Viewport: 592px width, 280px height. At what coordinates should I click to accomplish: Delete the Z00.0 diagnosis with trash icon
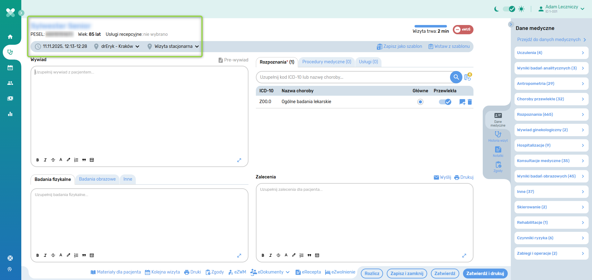[x=470, y=102]
